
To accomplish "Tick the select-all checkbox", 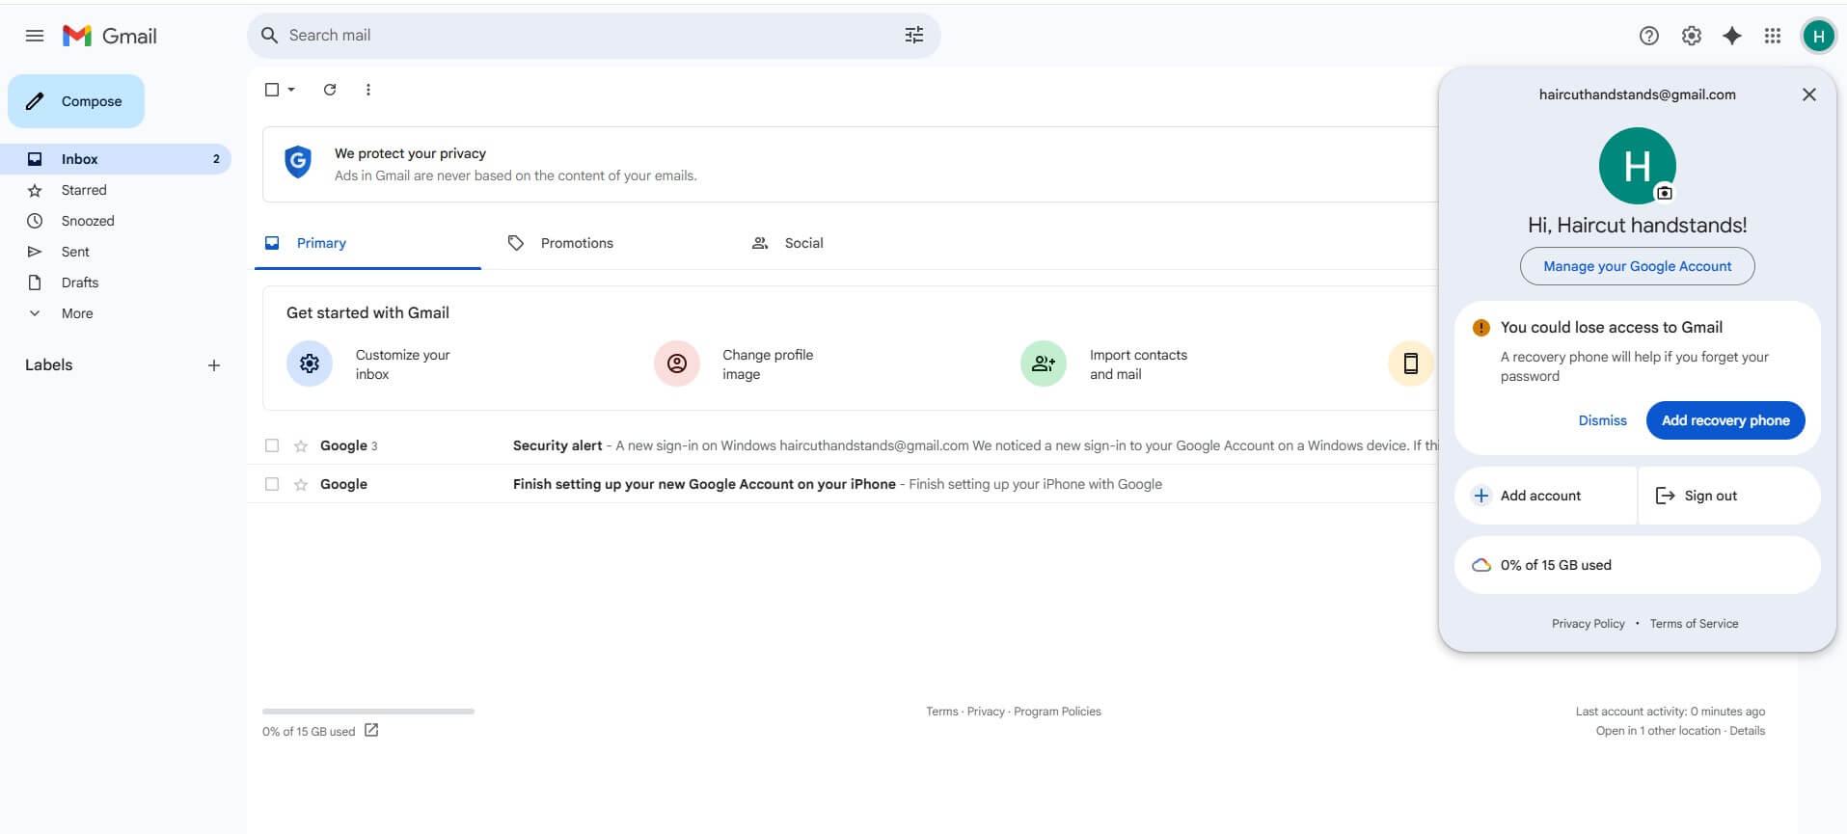I will 272,90.
